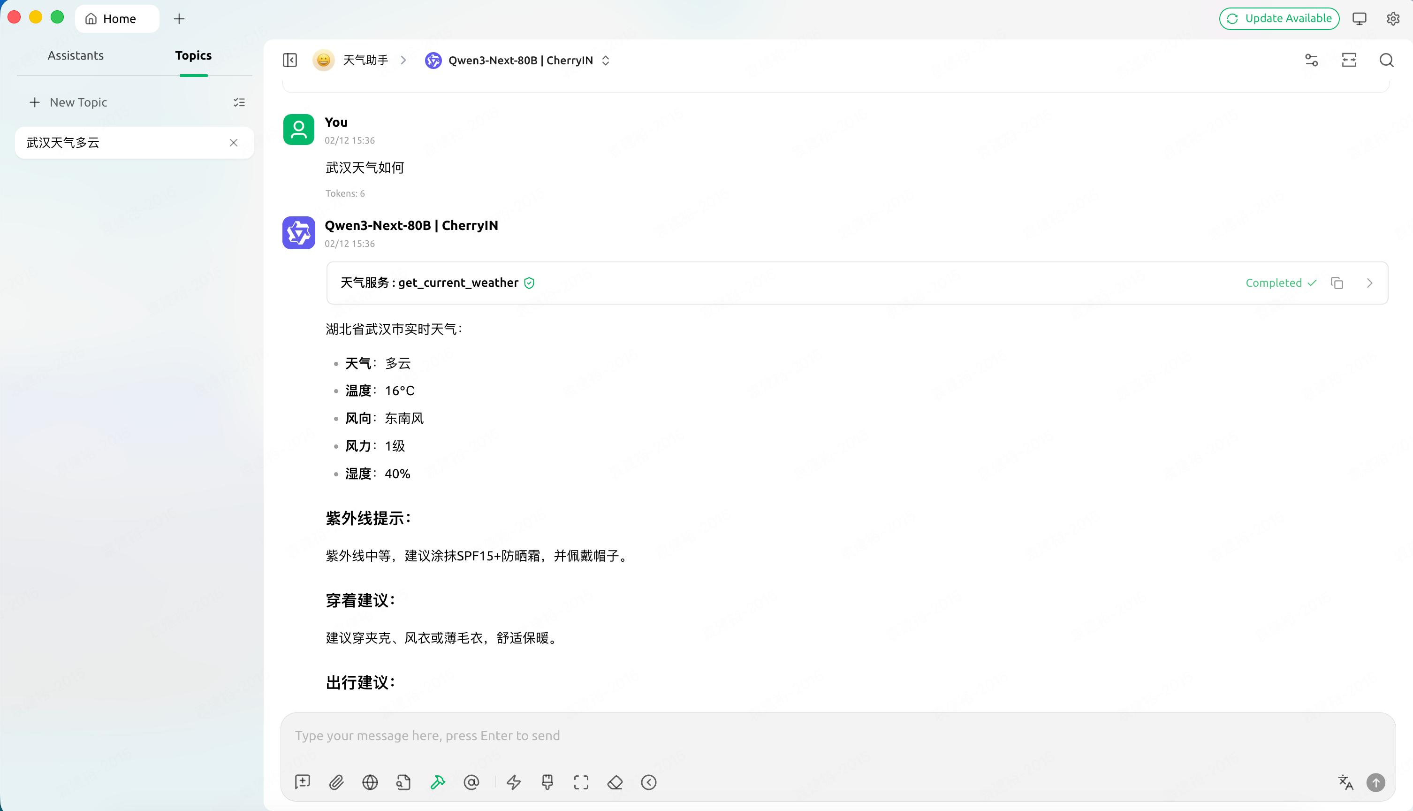Select the Topics tab

[x=193, y=55]
